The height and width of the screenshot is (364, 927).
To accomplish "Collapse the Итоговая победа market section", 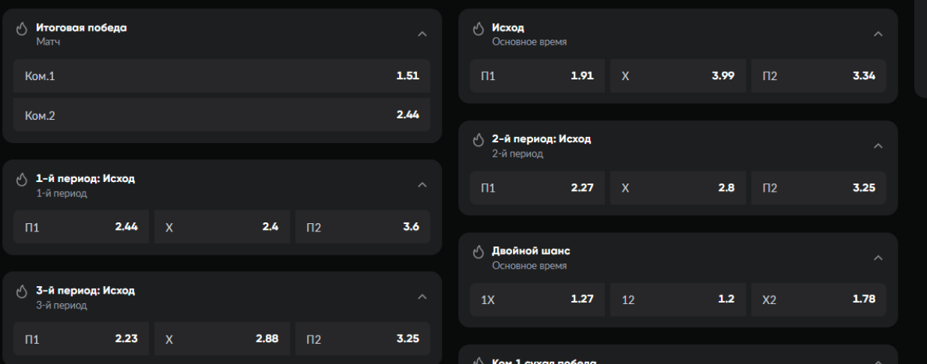I will click(422, 34).
